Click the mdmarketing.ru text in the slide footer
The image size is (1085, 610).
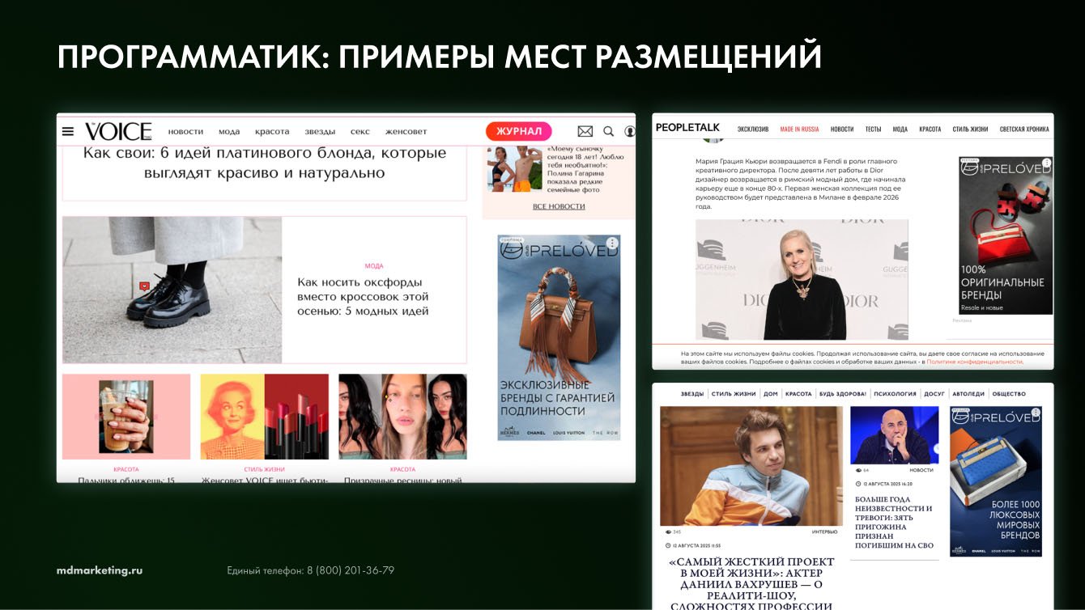tap(100, 570)
